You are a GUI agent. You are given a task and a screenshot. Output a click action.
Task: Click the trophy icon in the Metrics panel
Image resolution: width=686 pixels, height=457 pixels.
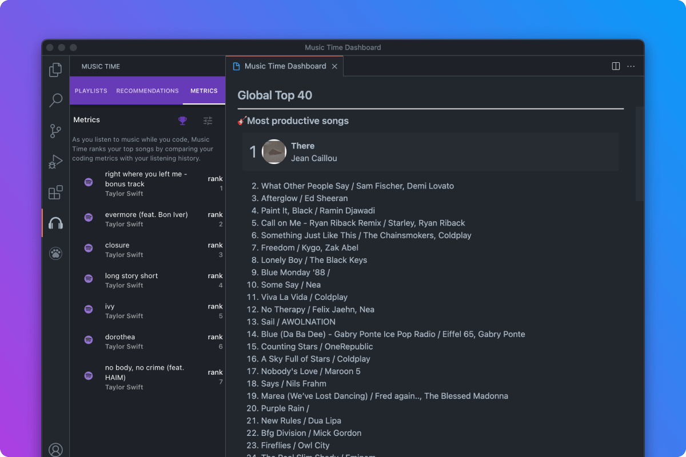pyautogui.click(x=182, y=121)
